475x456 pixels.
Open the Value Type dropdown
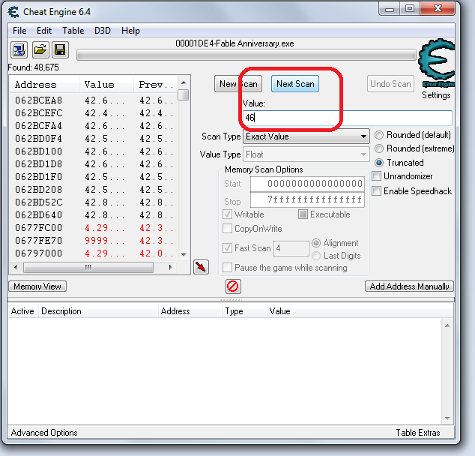coord(306,154)
